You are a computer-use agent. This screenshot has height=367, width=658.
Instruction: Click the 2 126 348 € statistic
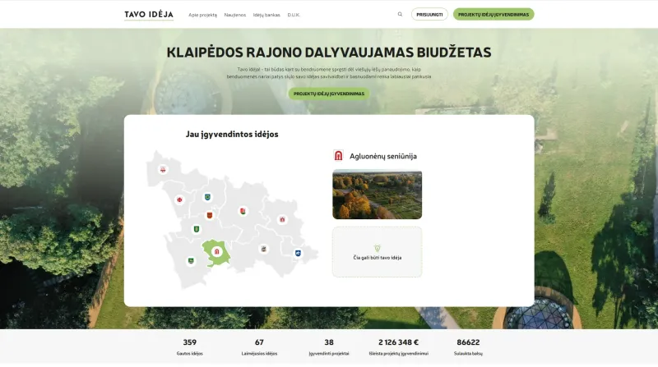coord(399,347)
